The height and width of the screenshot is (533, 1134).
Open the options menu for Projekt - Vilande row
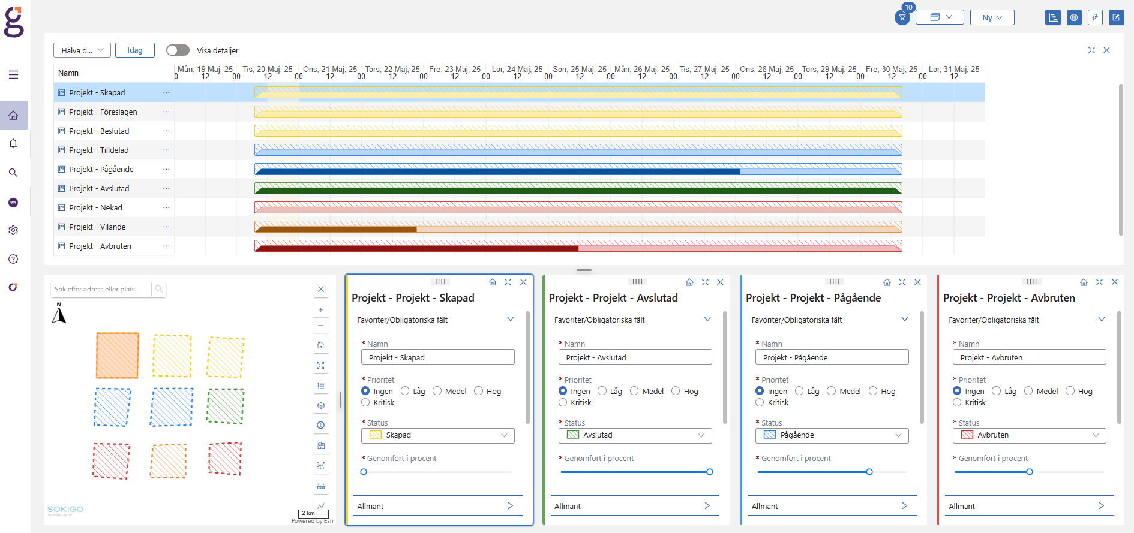(166, 227)
